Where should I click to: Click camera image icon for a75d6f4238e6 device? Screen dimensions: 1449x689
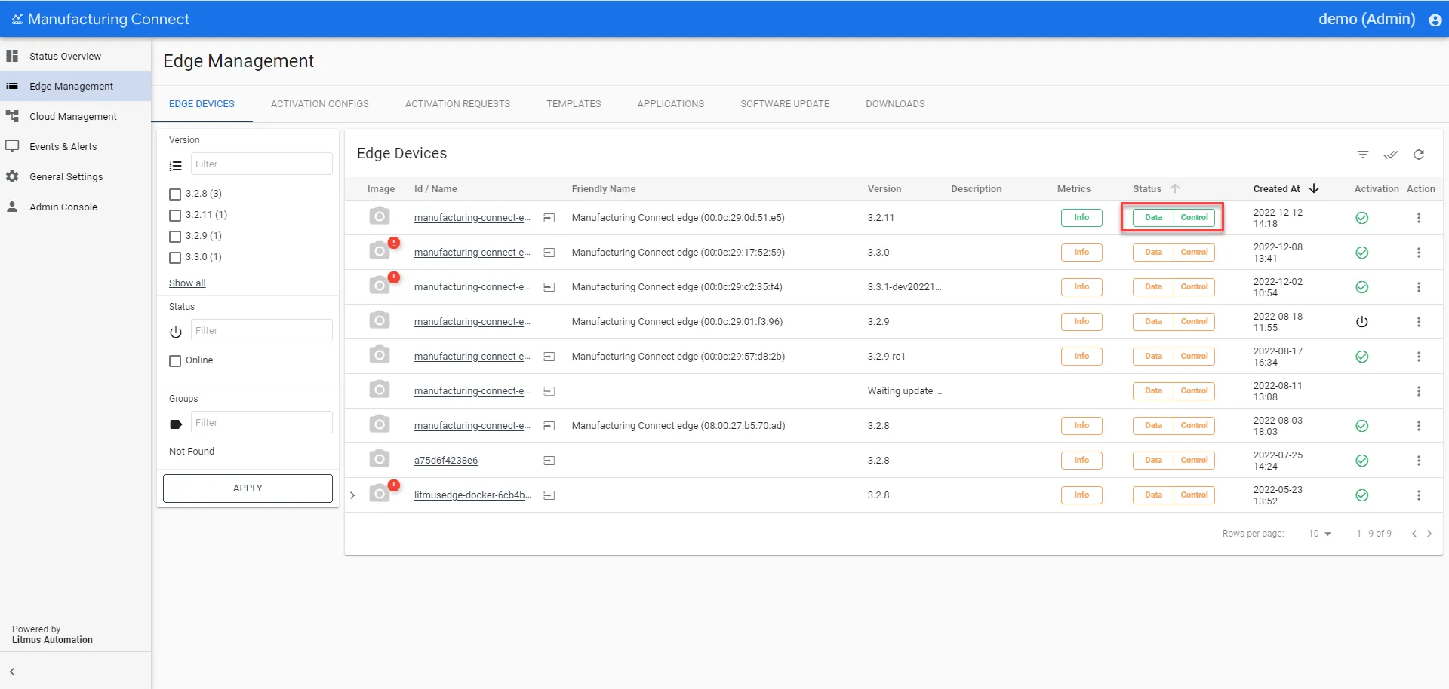(x=380, y=459)
